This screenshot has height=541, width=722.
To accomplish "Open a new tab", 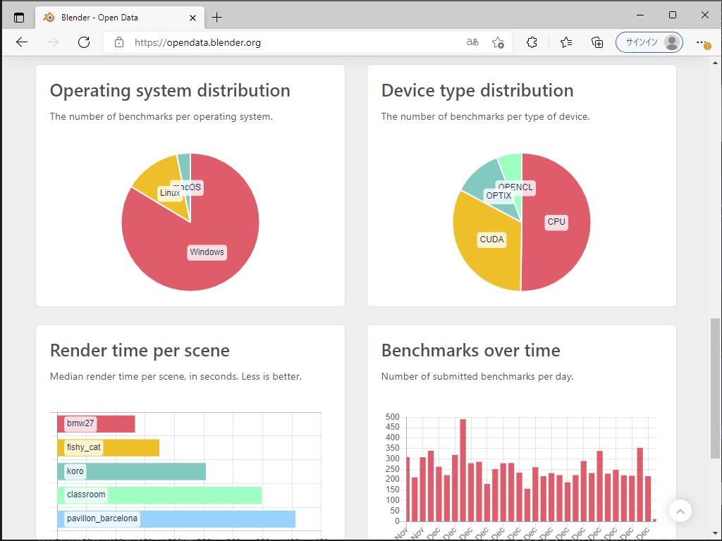I will coord(217,18).
